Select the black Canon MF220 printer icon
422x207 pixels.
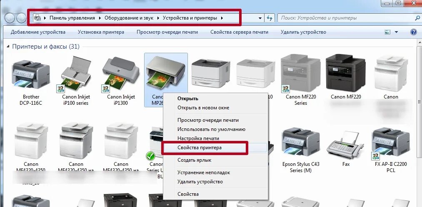[x=346, y=73]
